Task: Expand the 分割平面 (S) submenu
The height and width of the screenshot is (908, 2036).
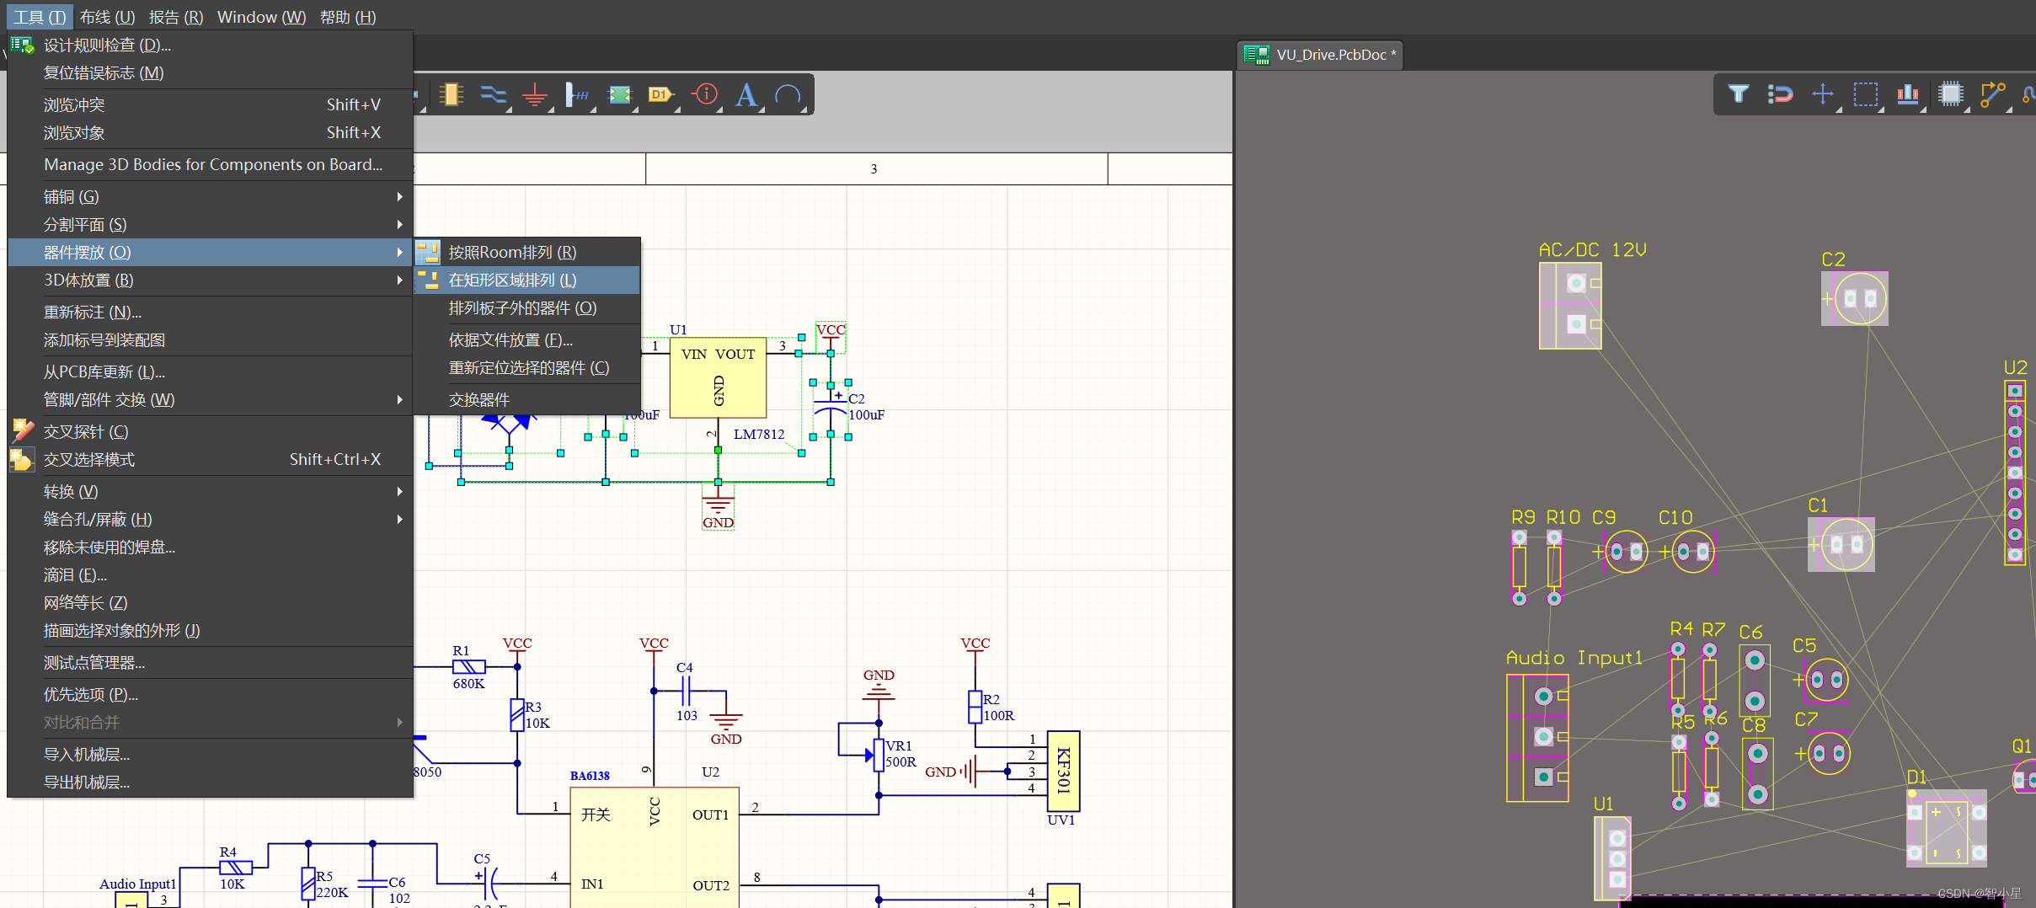Action: 211,224
